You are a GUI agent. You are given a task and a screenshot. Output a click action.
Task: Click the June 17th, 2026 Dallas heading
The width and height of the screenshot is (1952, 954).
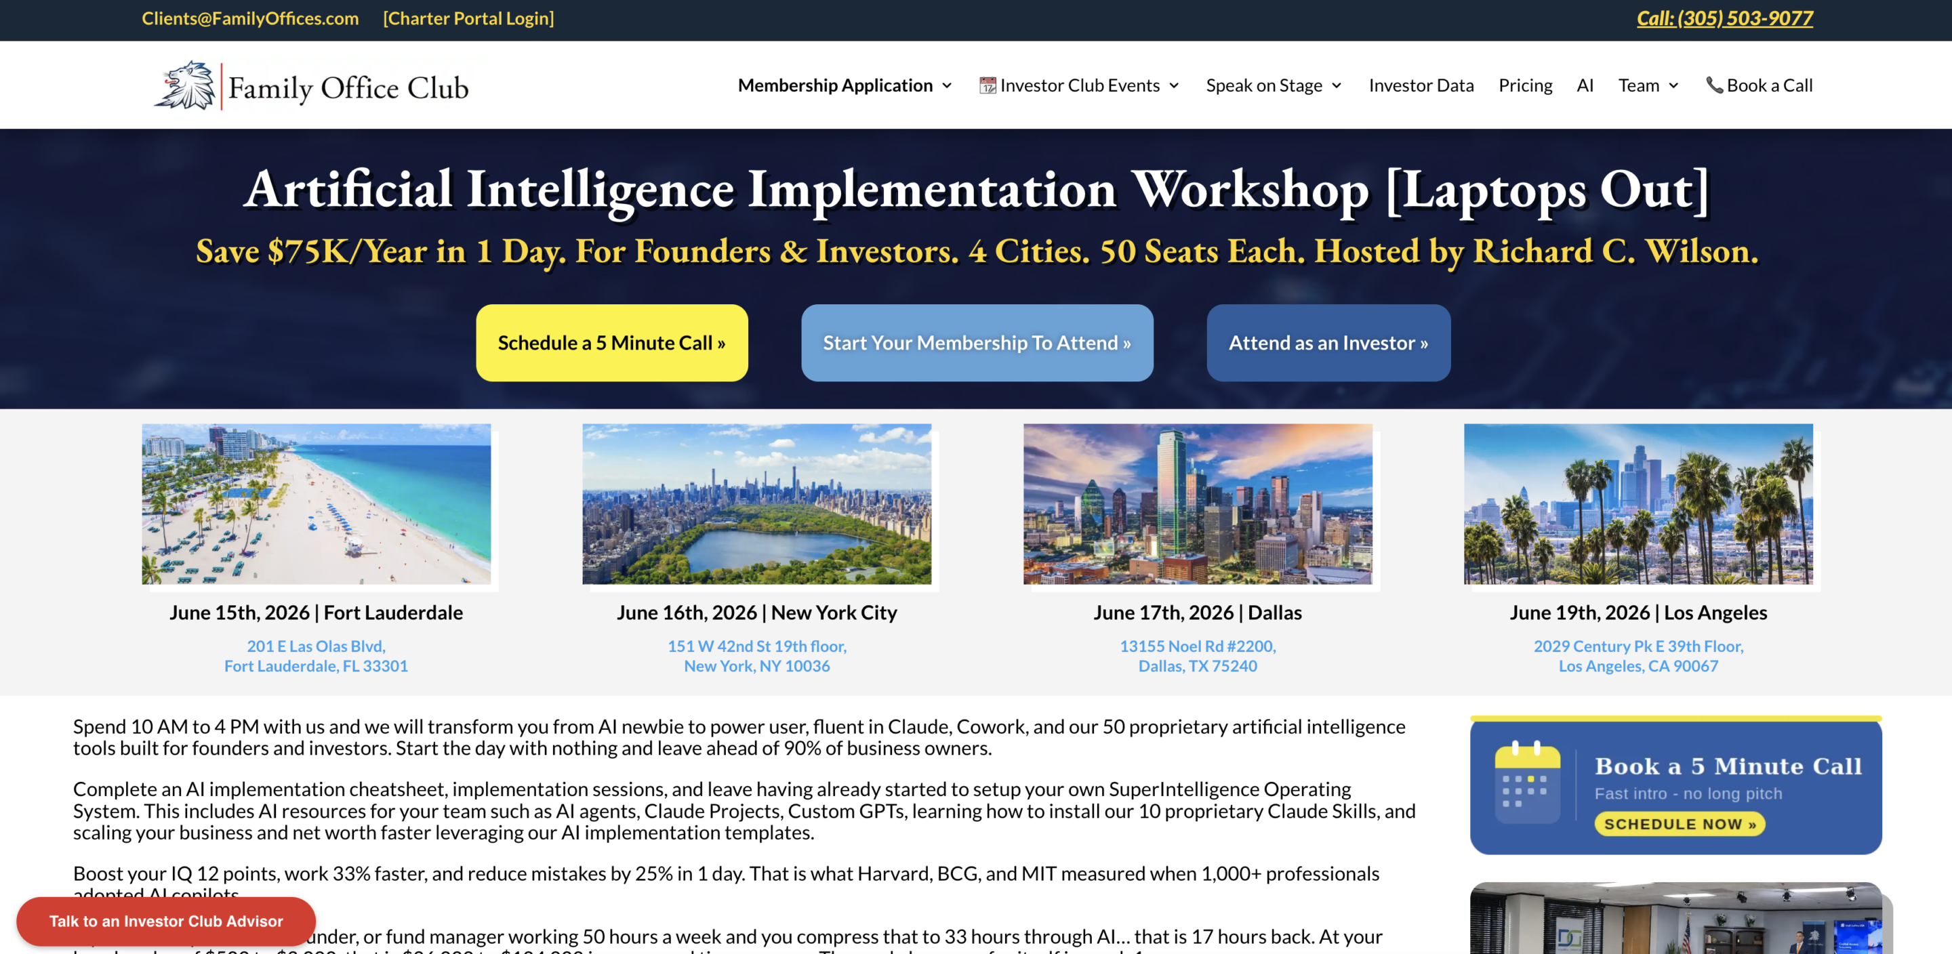tap(1197, 613)
